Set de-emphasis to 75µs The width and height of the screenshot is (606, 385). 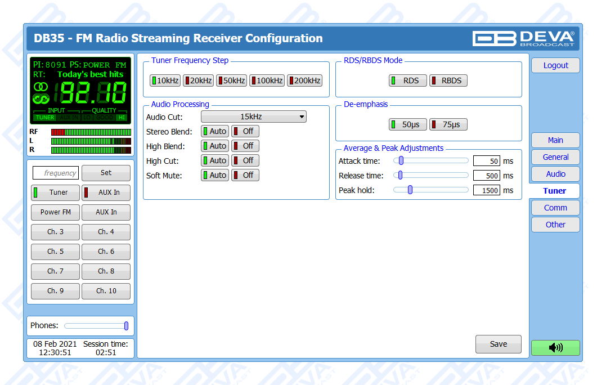tap(448, 124)
